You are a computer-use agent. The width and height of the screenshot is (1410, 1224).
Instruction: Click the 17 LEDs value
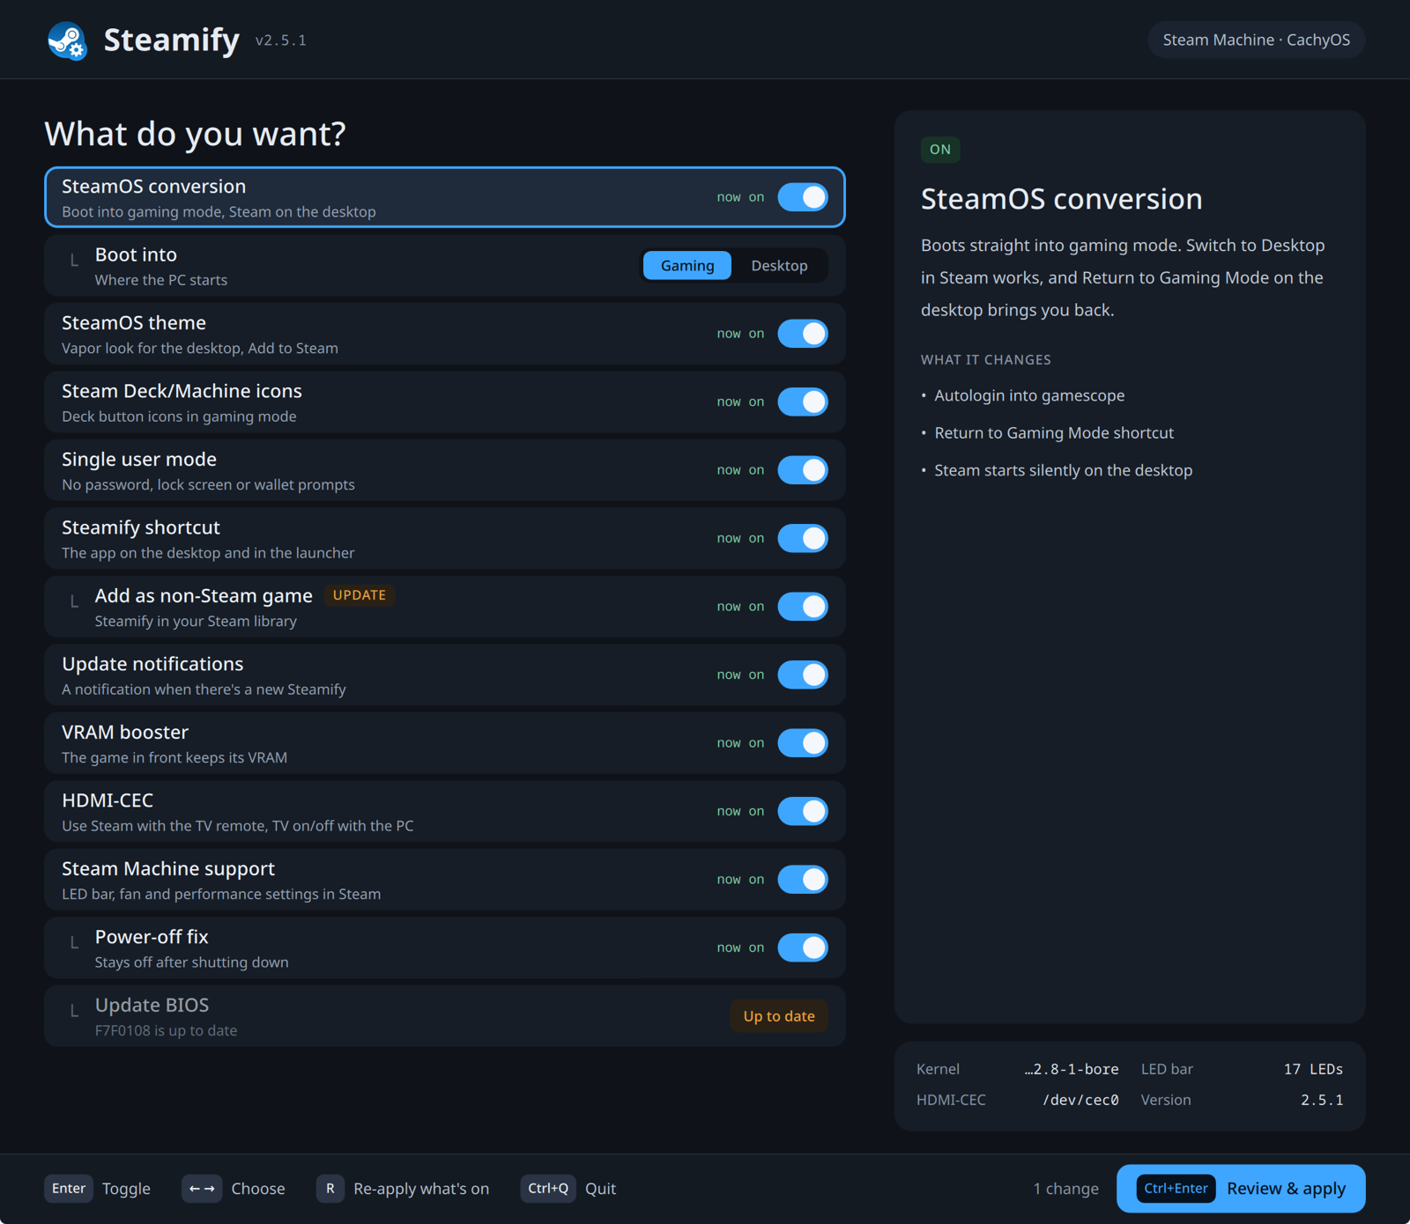(1313, 1069)
